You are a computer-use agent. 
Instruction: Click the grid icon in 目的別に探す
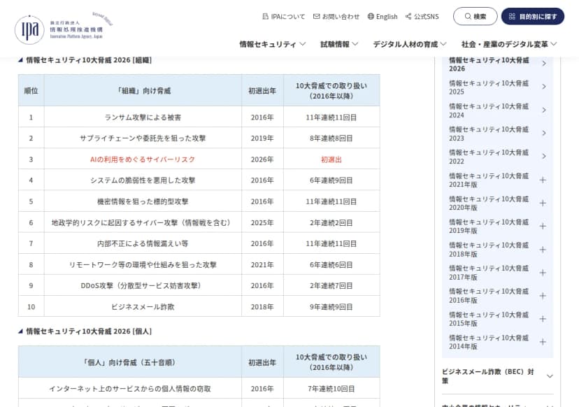(x=512, y=16)
